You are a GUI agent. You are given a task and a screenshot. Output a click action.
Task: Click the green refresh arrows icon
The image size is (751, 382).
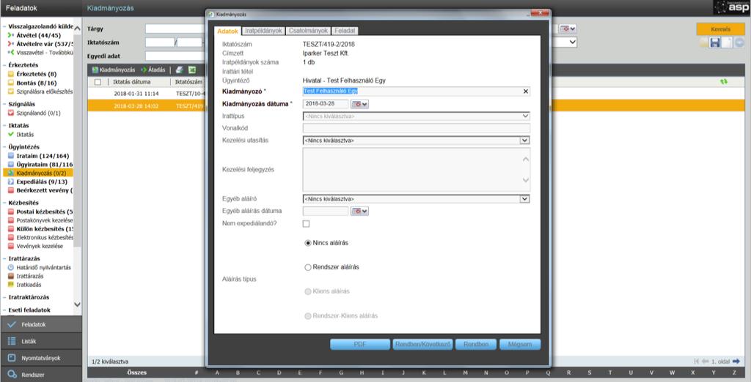click(x=724, y=82)
